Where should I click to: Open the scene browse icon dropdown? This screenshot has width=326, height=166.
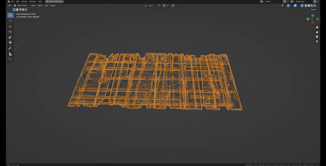[x=262, y=1]
